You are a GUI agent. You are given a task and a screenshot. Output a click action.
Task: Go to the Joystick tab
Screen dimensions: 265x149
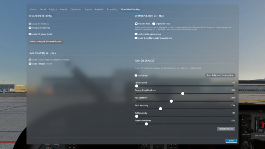(88, 9)
